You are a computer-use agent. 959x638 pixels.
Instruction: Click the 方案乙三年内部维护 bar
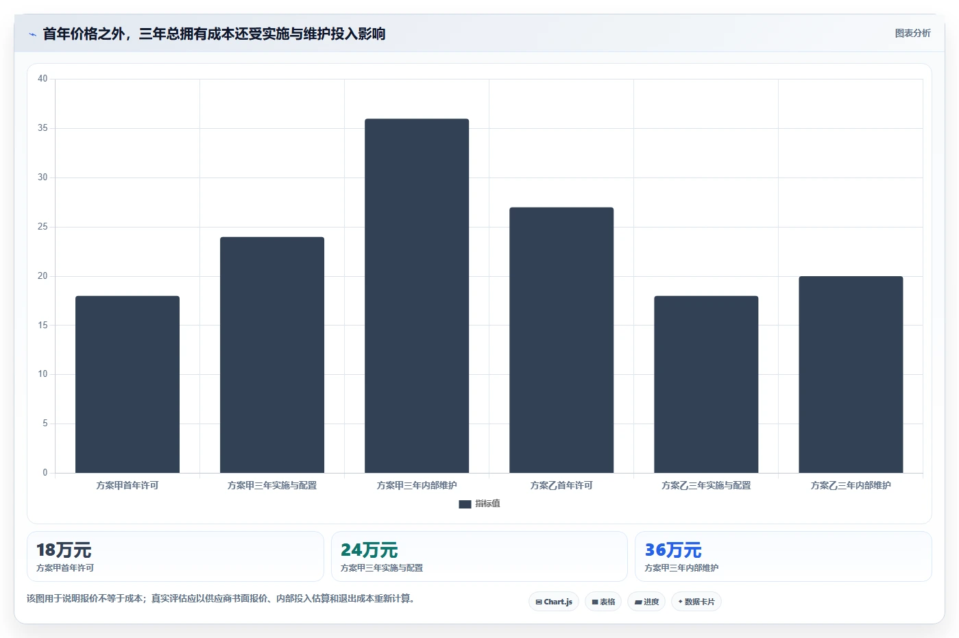pos(851,375)
